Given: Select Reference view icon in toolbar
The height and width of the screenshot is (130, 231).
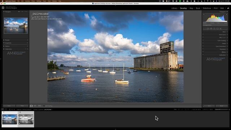Looking at the screenshot, I should coord(35,106).
